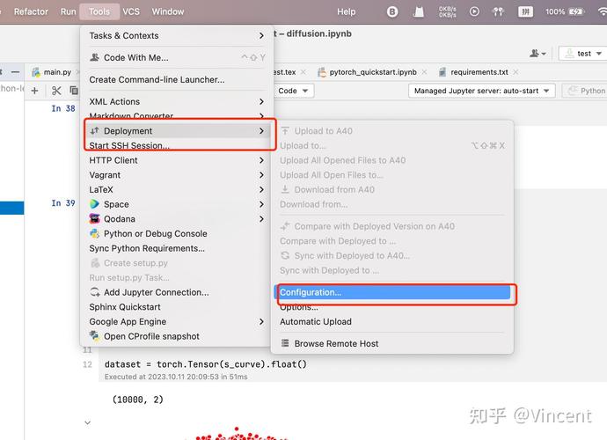Expand Google App Engine submenu
The image size is (607, 440).
click(177, 322)
